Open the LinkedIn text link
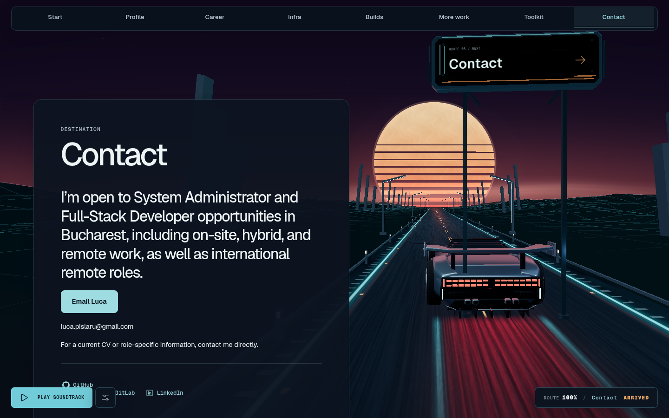This screenshot has height=418, width=669. click(x=170, y=393)
